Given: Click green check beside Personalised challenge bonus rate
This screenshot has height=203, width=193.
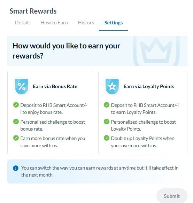Looking at the screenshot, I should click(16, 122).
